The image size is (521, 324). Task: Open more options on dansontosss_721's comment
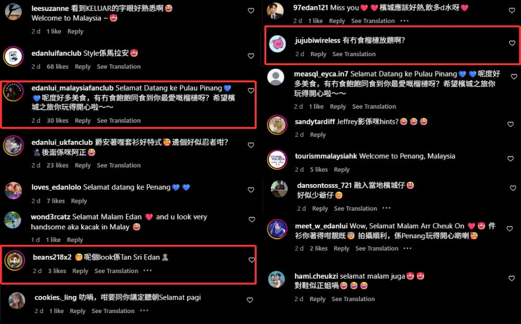coord(387,208)
